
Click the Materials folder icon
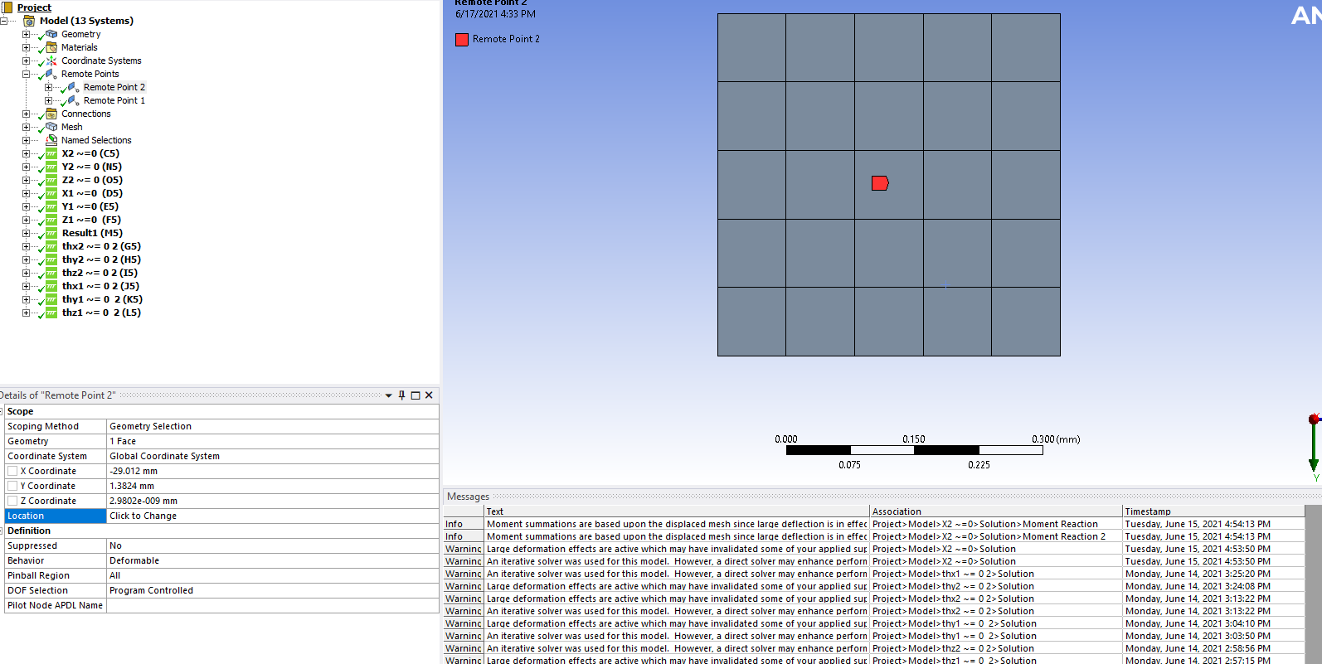(x=51, y=47)
